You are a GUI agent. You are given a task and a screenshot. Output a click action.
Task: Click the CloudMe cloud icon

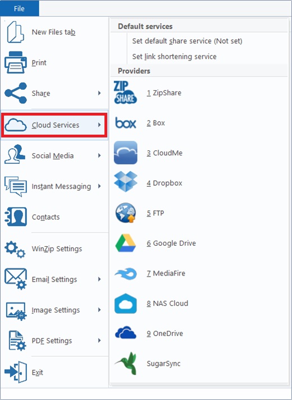(126, 153)
